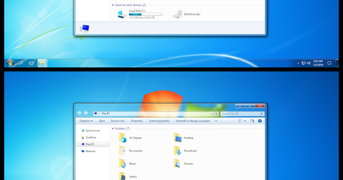Click the taskbar clock showing 2:02 AM
The image size is (343, 180).
[x=318, y=63]
